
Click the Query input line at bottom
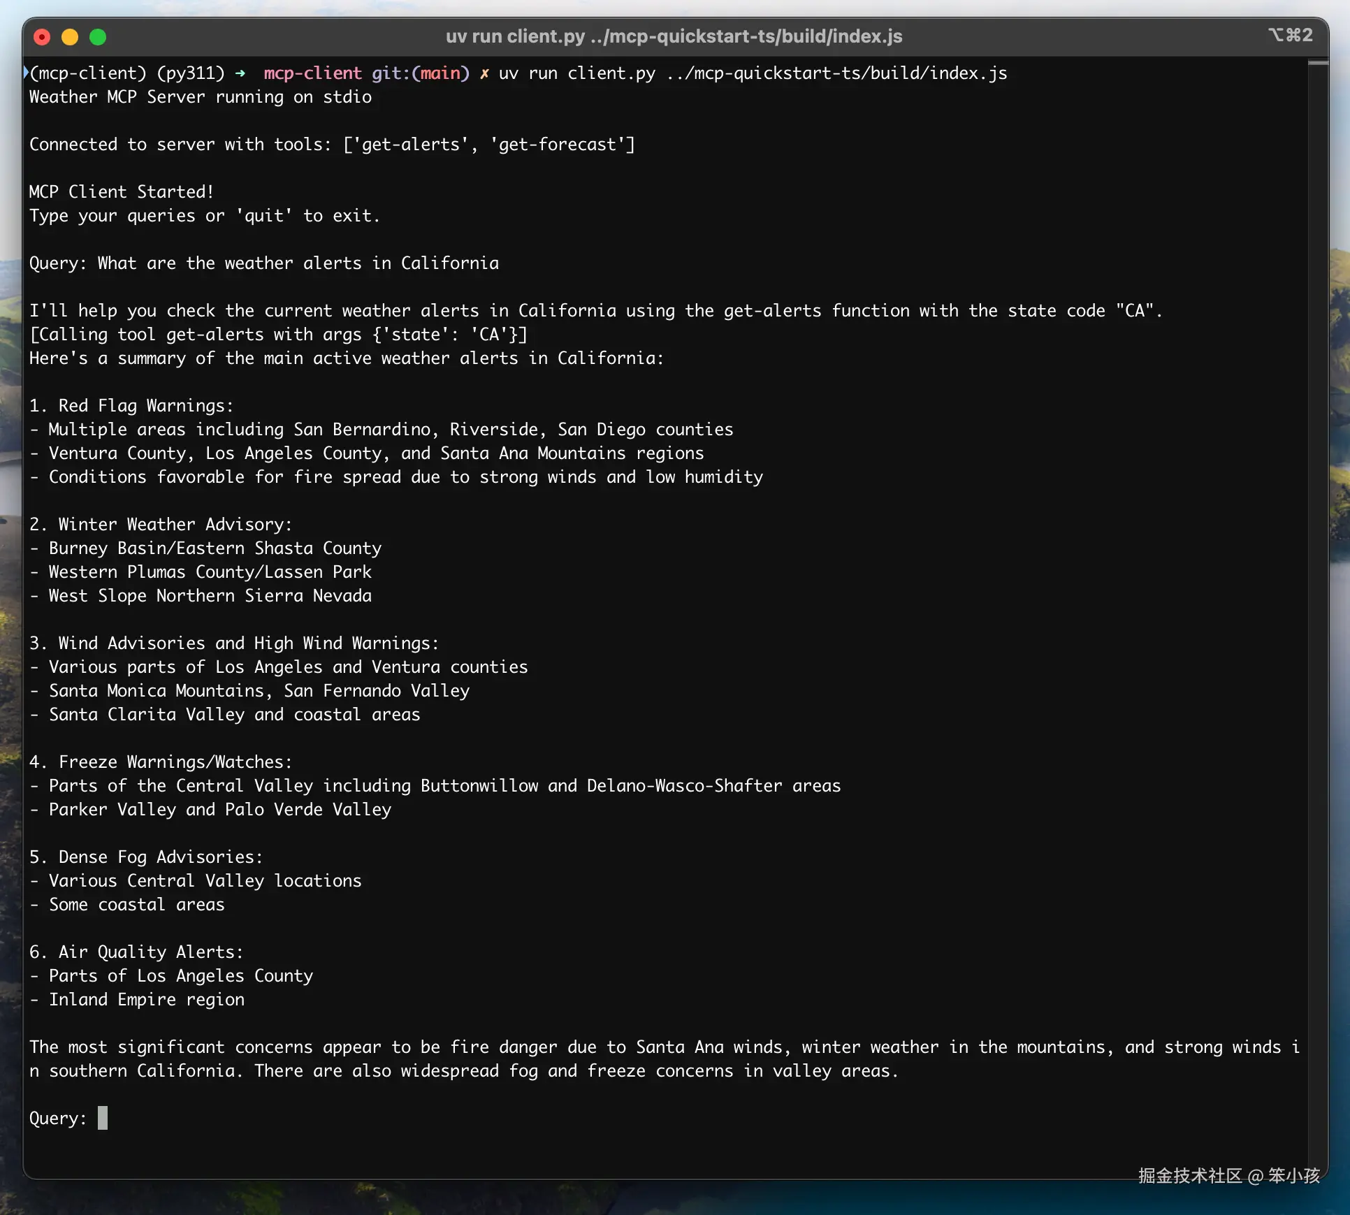coord(58,1118)
